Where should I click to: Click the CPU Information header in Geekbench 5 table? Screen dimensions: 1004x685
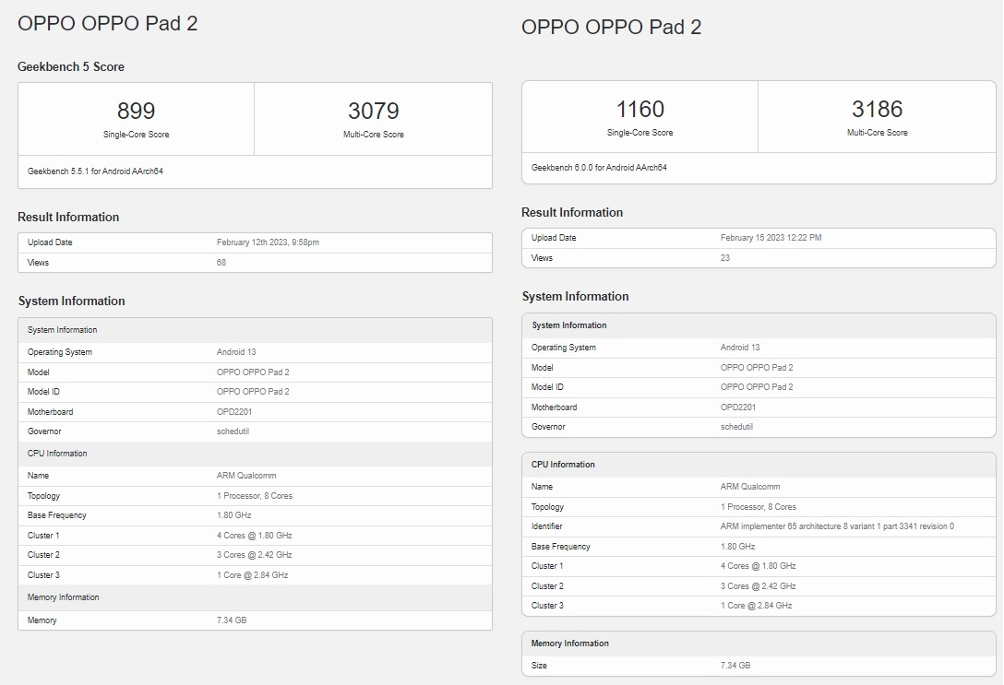pyautogui.click(x=57, y=454)
